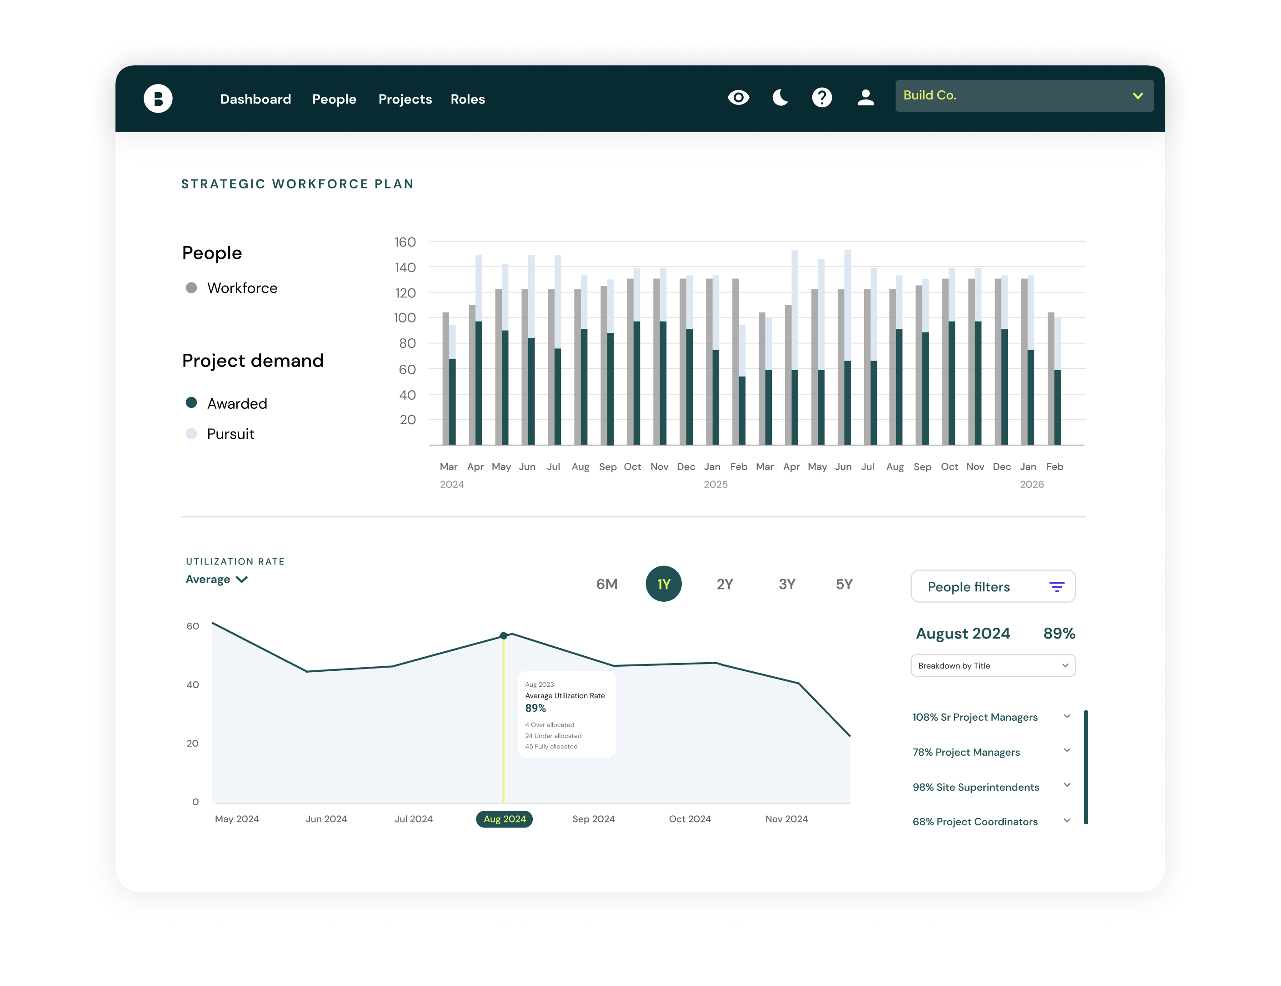Image resolution: width=1281 pixels, height=986 pixels.
Task: Go to the Dashboard menu item
Action: click(x=255, y=99)
